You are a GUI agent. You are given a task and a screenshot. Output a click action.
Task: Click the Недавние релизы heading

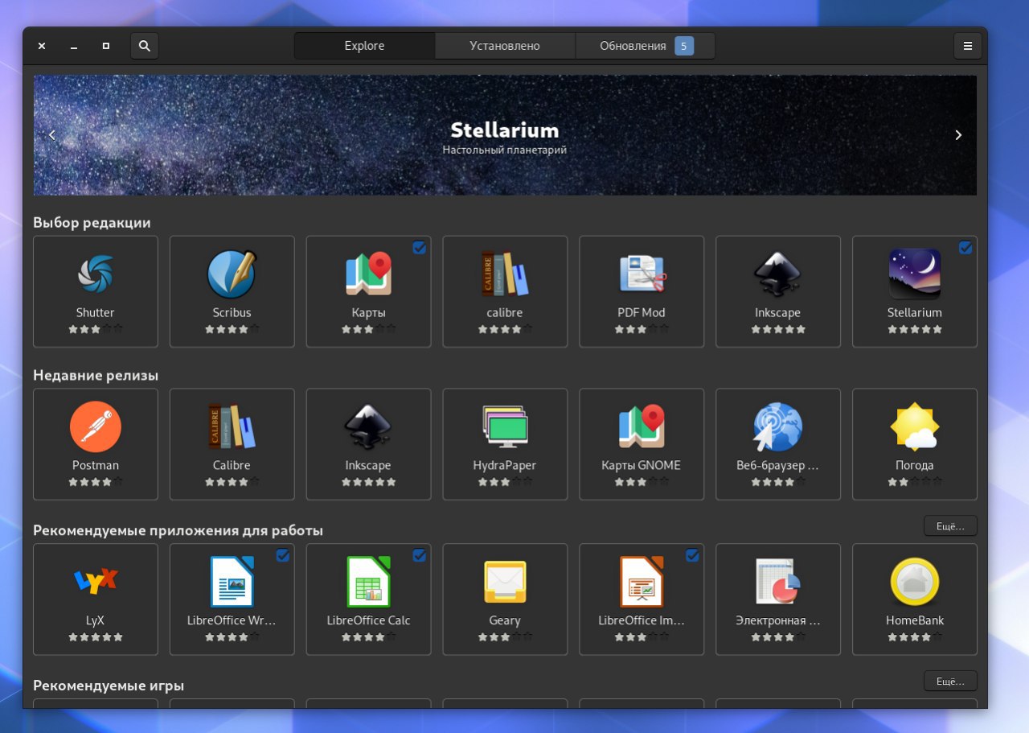tap(96, 376)
